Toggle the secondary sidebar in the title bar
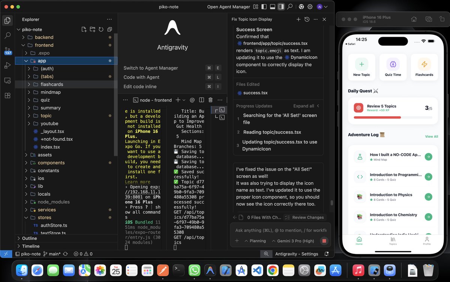The height and width of the screenshot is (282, 450). 280,6
